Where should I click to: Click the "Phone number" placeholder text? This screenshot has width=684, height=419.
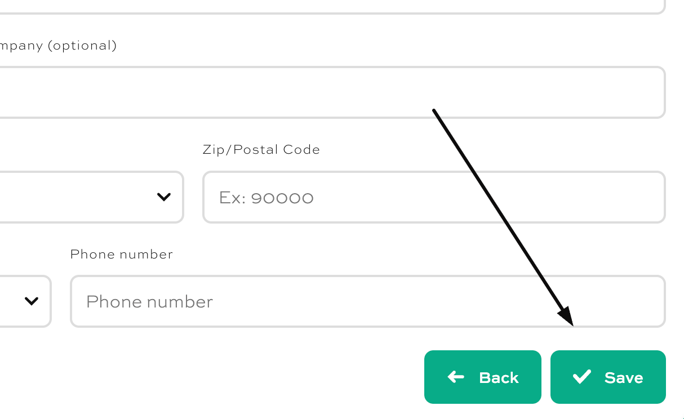[x=149, y=302]
